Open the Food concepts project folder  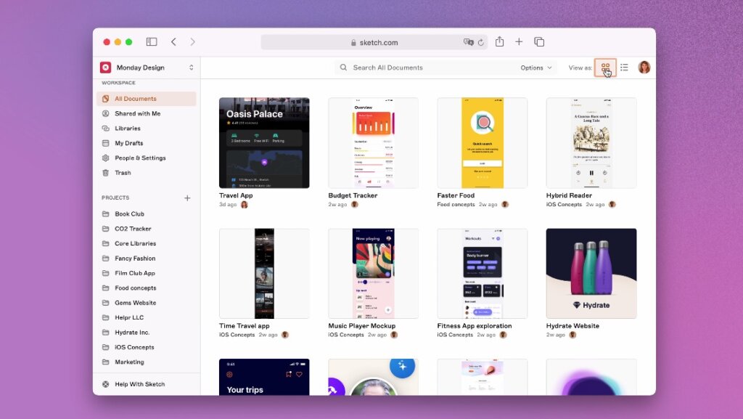135,288
